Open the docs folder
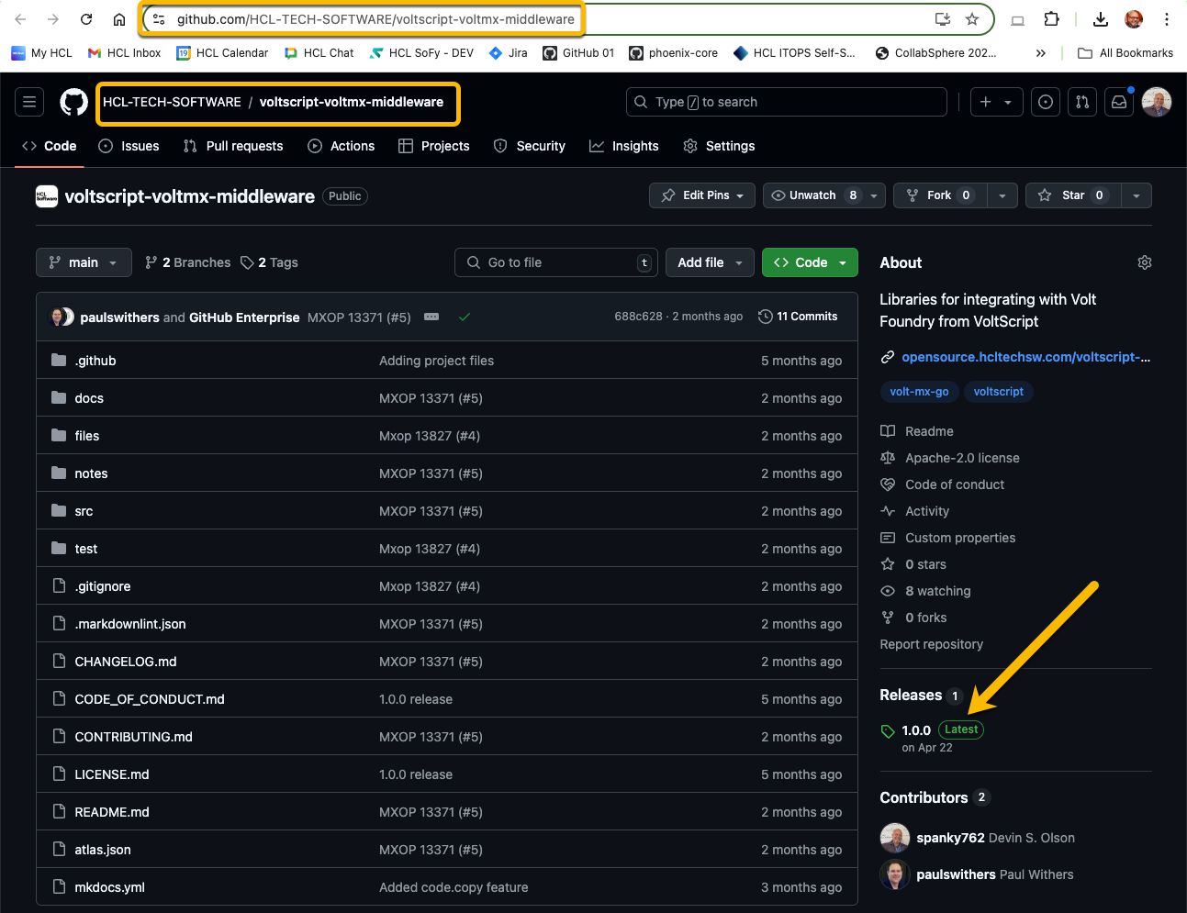The height and width of the screenshot is (913, 1187). pyautogui.click(x=89, y=398)
